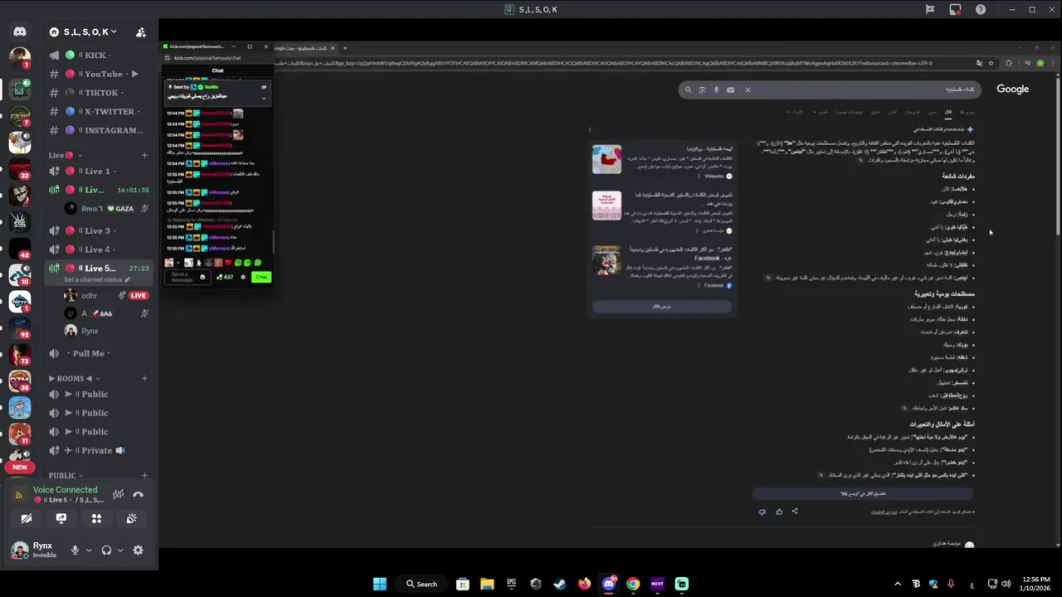
Task: Join the Live 1 voice channel
Action: pos(100,171)
